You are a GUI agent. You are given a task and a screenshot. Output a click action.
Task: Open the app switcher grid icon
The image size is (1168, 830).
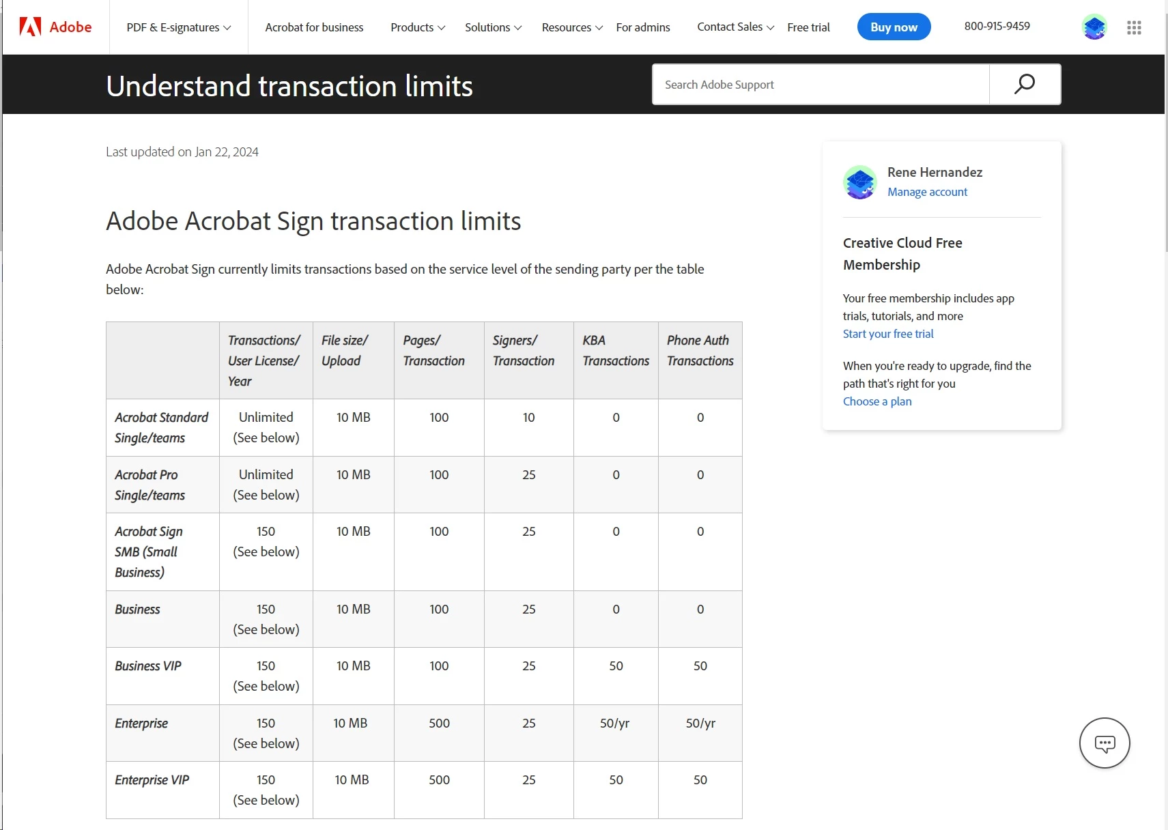1134,27
